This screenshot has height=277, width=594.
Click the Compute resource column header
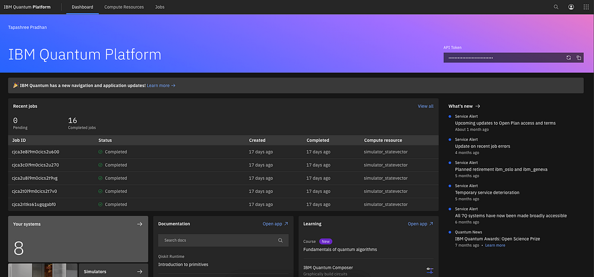pyautogui.click(x=383, y=140)
